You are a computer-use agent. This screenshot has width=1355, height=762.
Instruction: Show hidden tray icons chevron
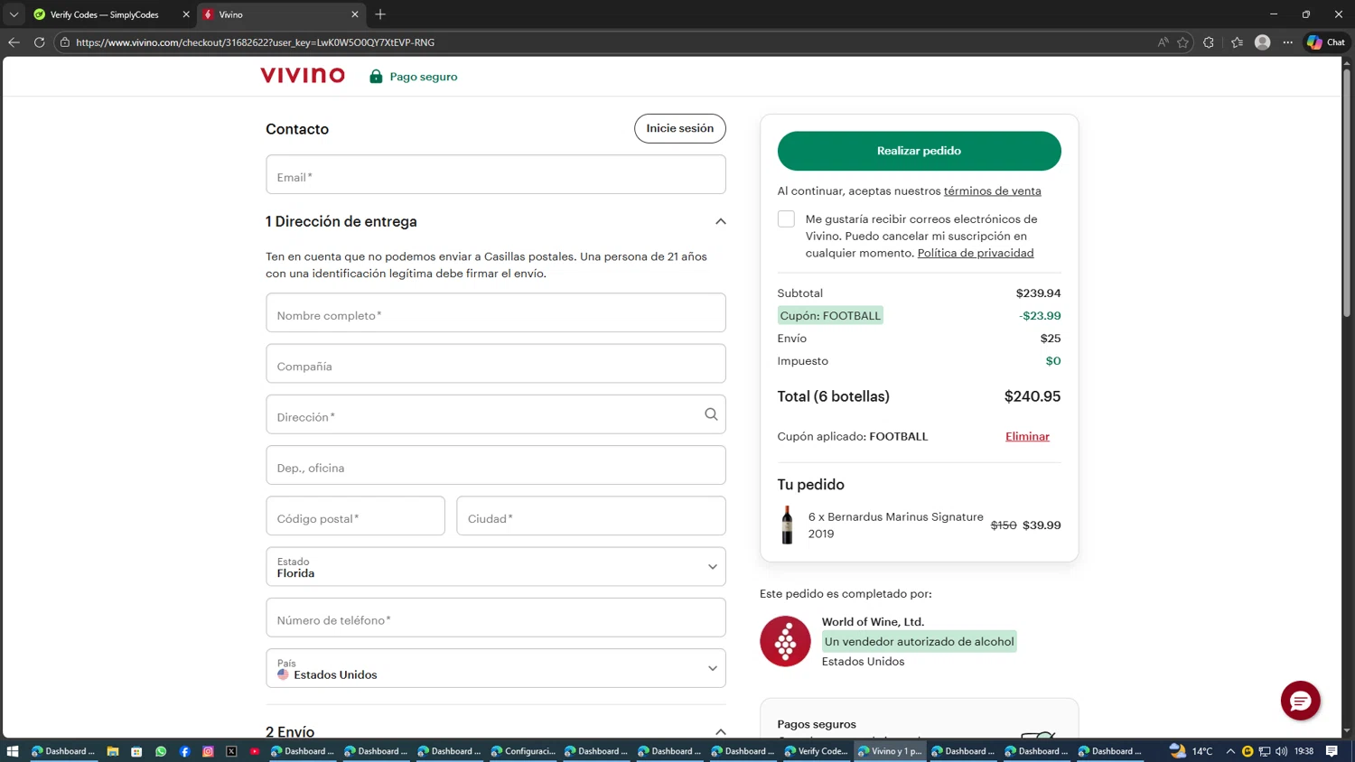[1230, 751]
